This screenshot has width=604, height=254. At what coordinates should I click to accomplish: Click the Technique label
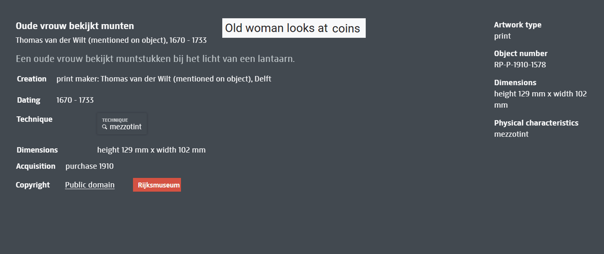pos(35,119)
